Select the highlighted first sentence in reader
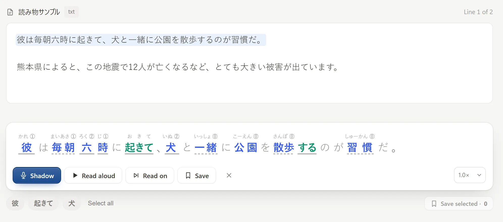Image resolution: width=503 pixels, height=222 pixels. point(141,40)
